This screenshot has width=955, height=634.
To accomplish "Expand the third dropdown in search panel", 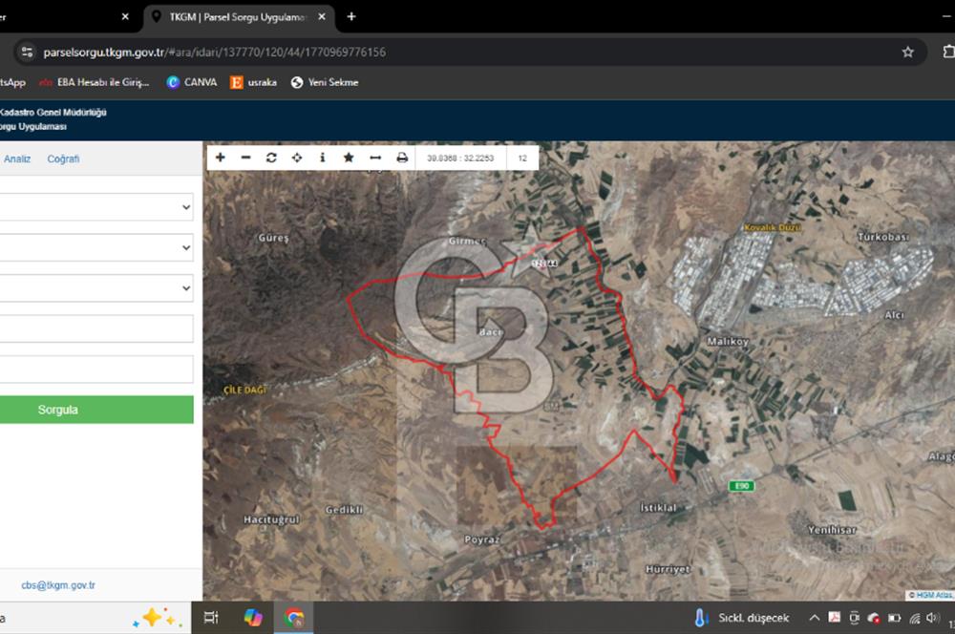I will coord(96,287).
